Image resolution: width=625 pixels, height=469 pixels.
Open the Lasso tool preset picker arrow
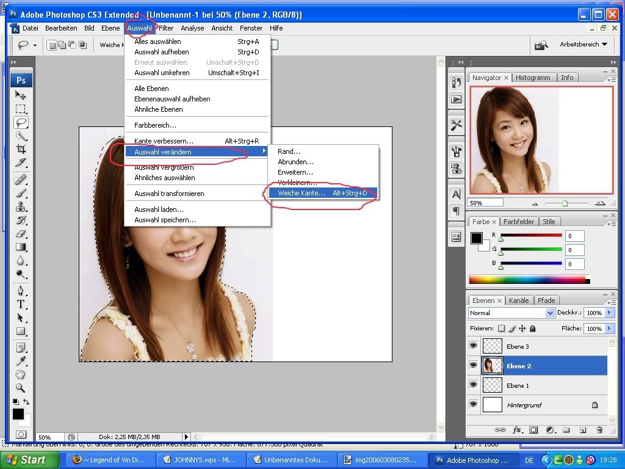tap(35, 45)
